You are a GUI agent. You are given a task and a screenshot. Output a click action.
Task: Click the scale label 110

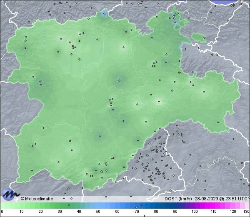(214, 212)
